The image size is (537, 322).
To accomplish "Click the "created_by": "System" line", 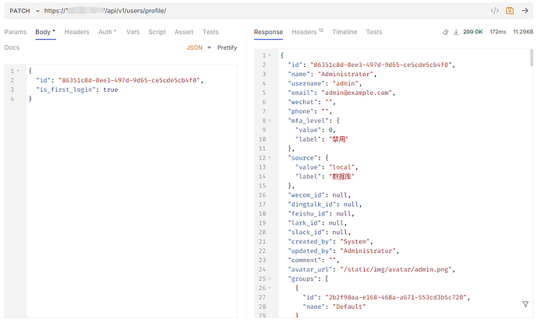I will pos(330,242).
